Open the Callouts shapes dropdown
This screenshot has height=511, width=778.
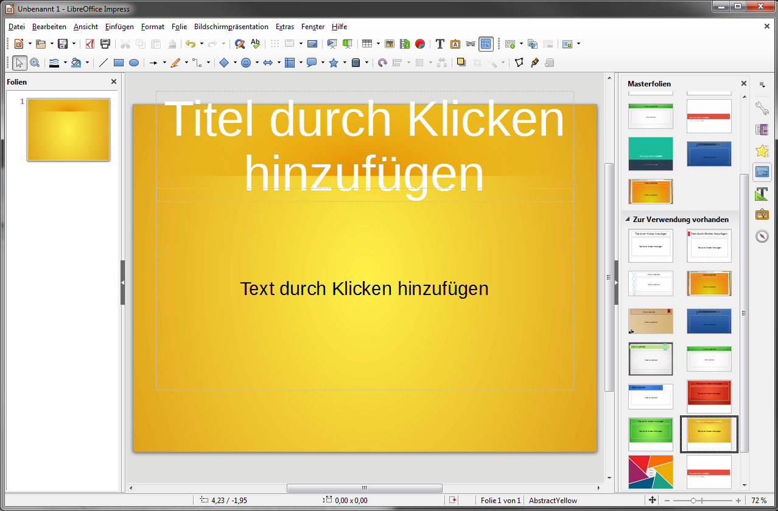pyautogui.click(x=323, y=63)
